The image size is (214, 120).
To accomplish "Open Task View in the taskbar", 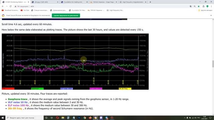I will [x=52, y=118].
